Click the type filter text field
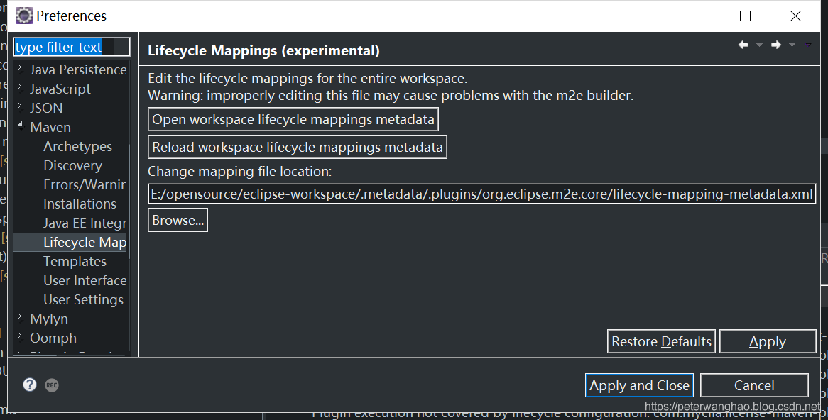This screenshot has width=828, height=420. click(x=71, y=47)
